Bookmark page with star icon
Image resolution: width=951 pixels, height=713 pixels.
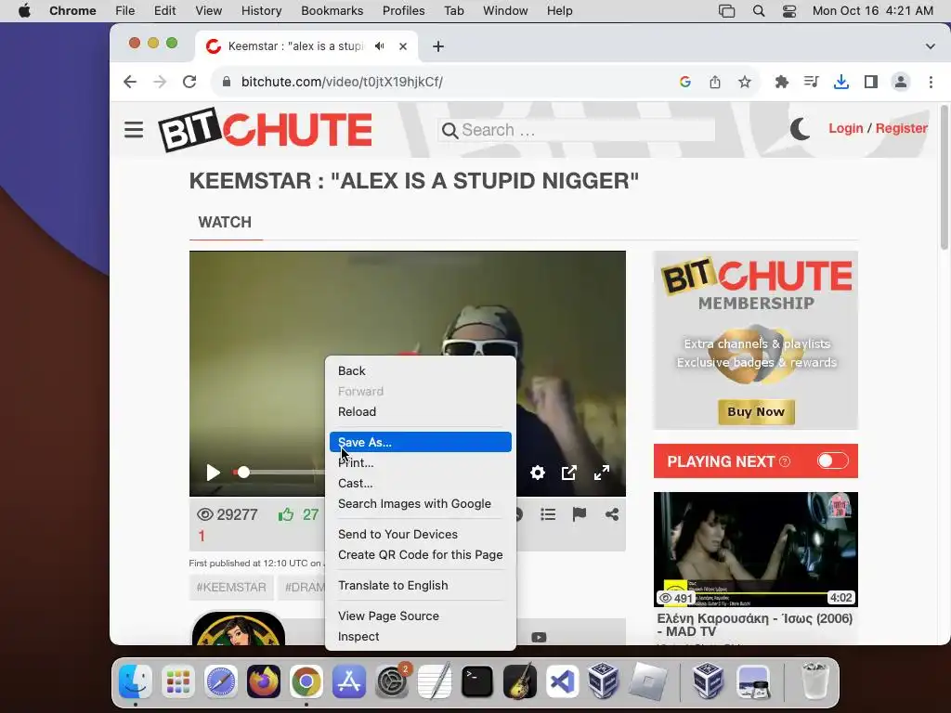[x=745, y=82]
